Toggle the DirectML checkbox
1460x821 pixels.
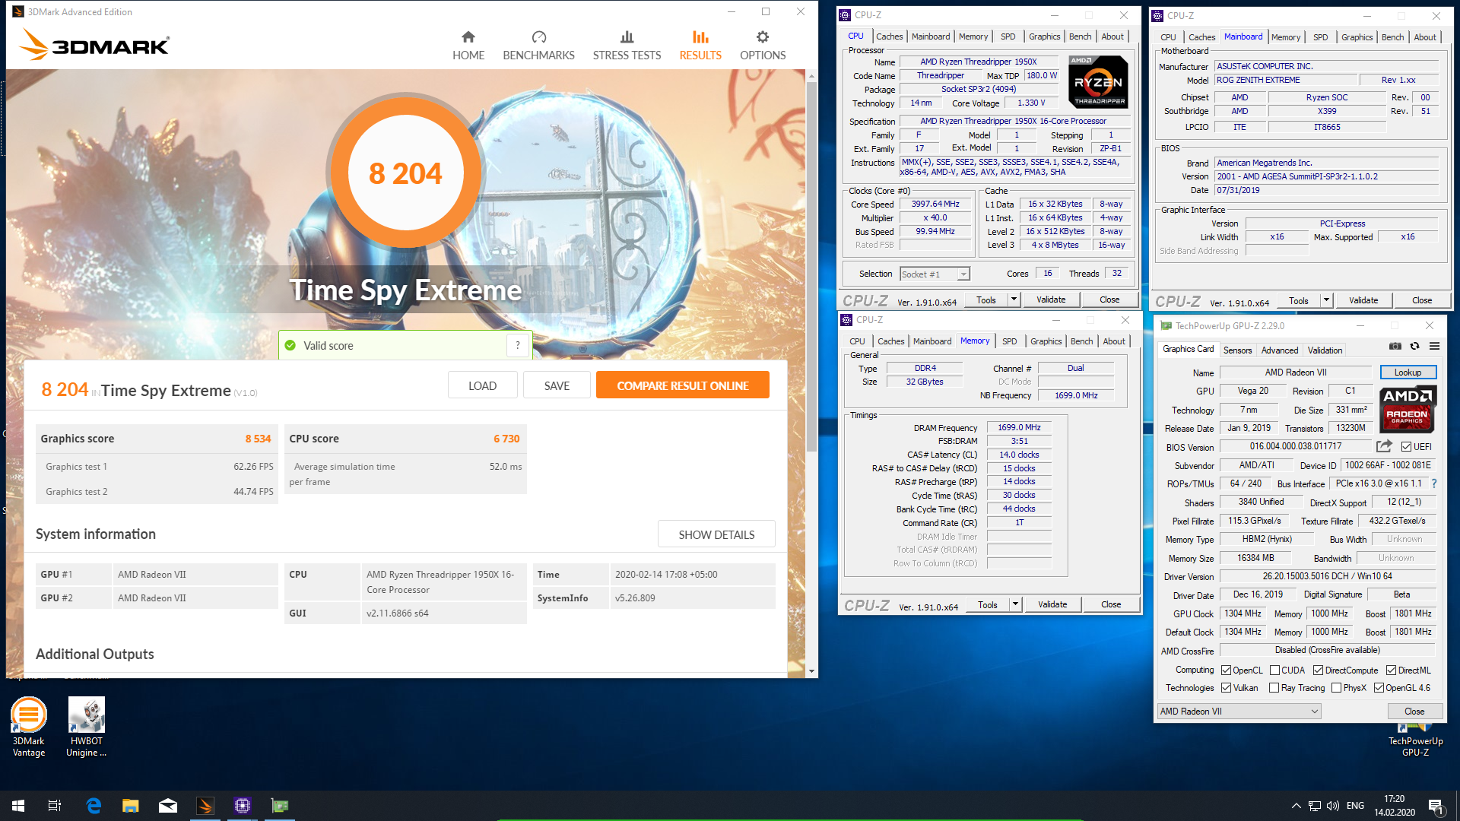point(1391,670)
